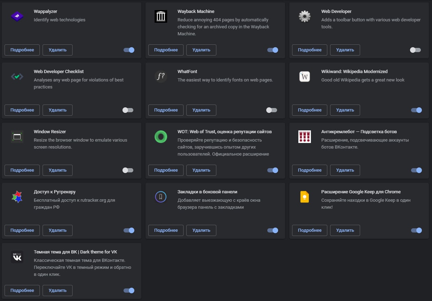This screenshot has height=301, width=432.
Task: Click the Web Developer gear icon
Action: 305,16
